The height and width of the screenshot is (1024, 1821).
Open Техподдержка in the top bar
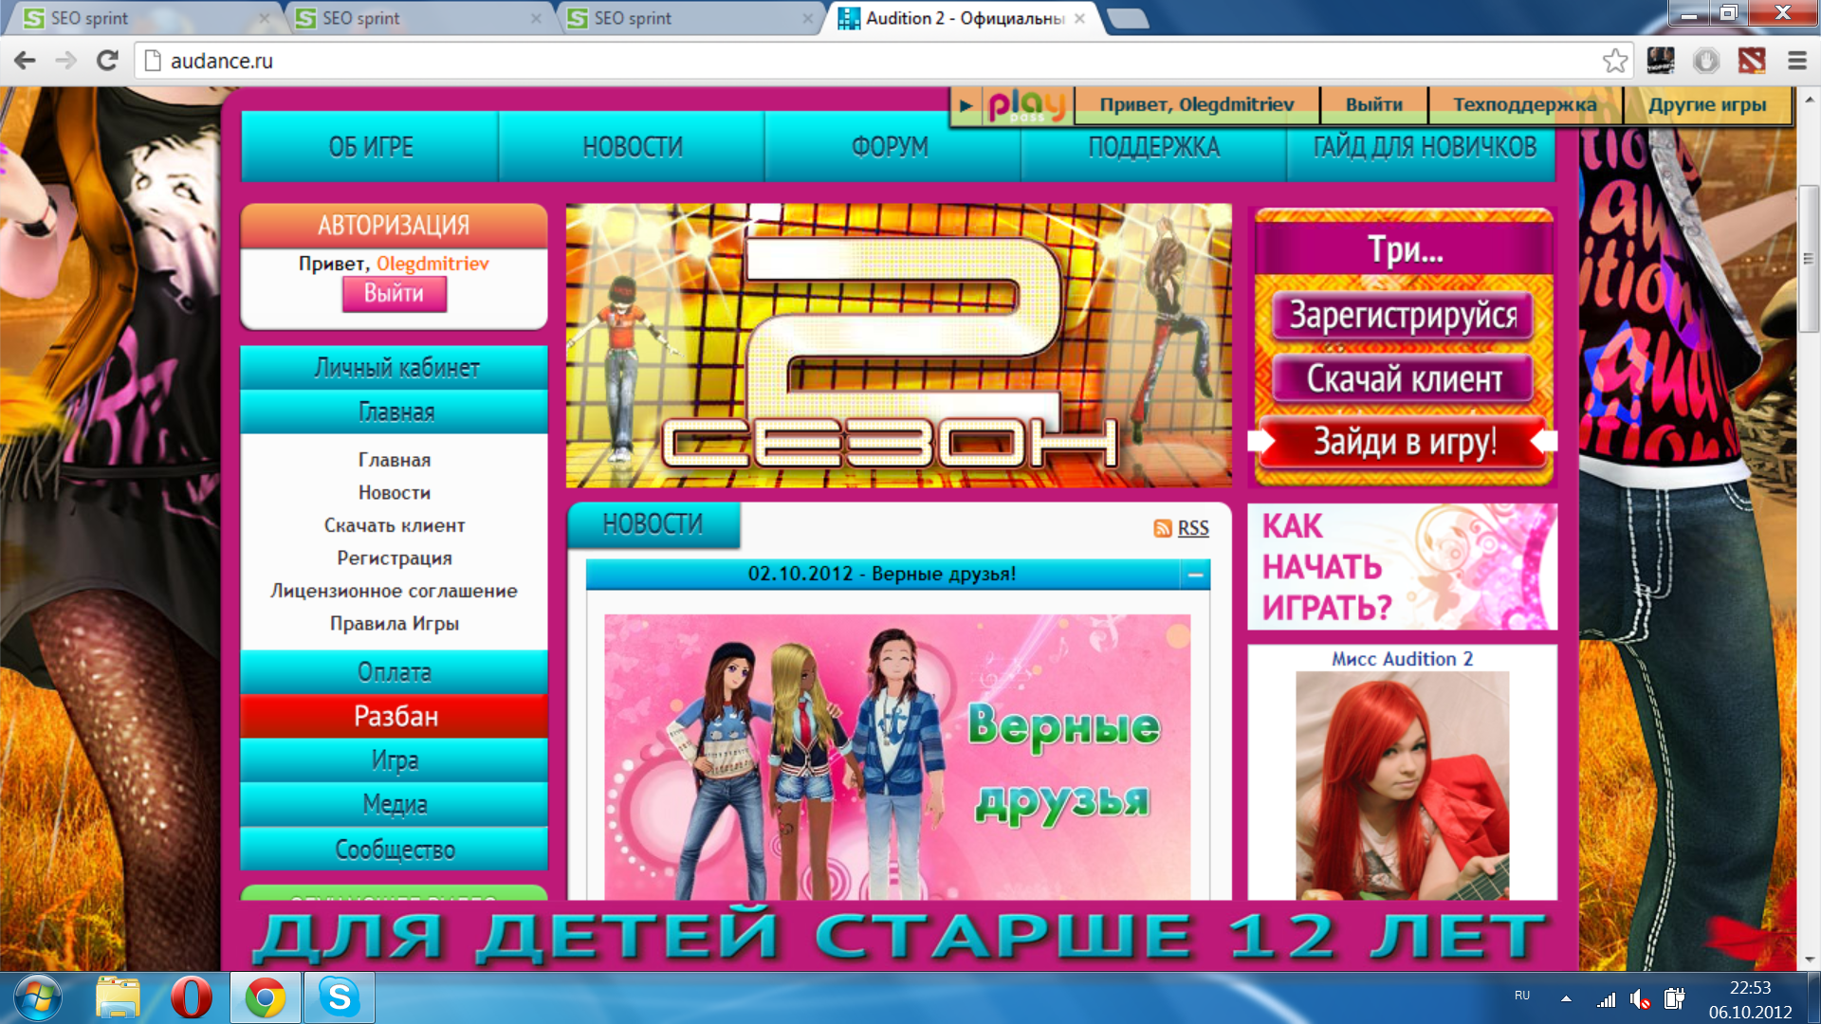click(x=1524, y=105)
